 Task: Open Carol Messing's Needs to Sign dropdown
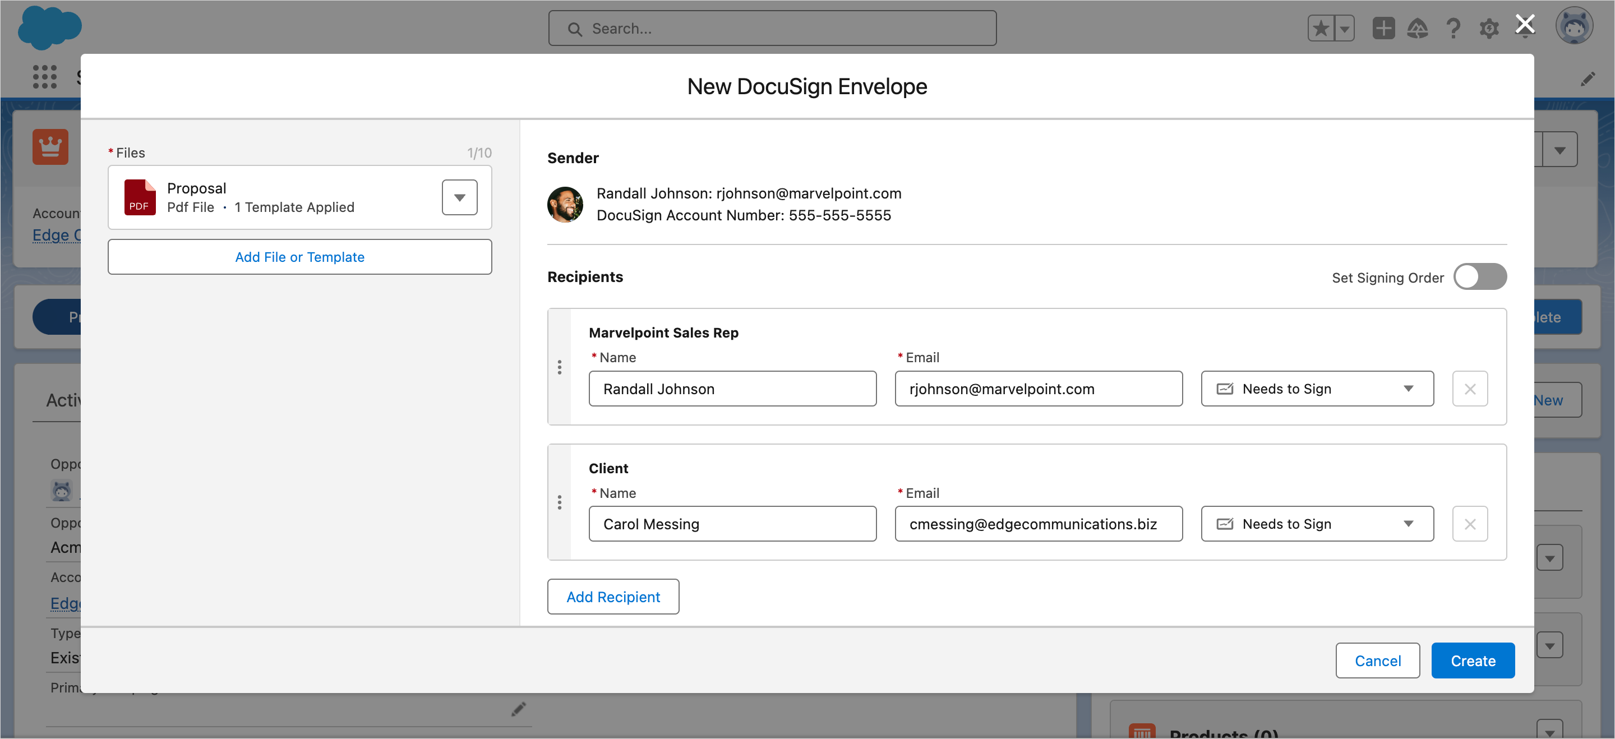[1317, 524]
